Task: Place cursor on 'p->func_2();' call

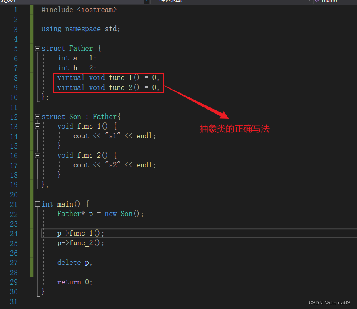Action: click(80, 243)
